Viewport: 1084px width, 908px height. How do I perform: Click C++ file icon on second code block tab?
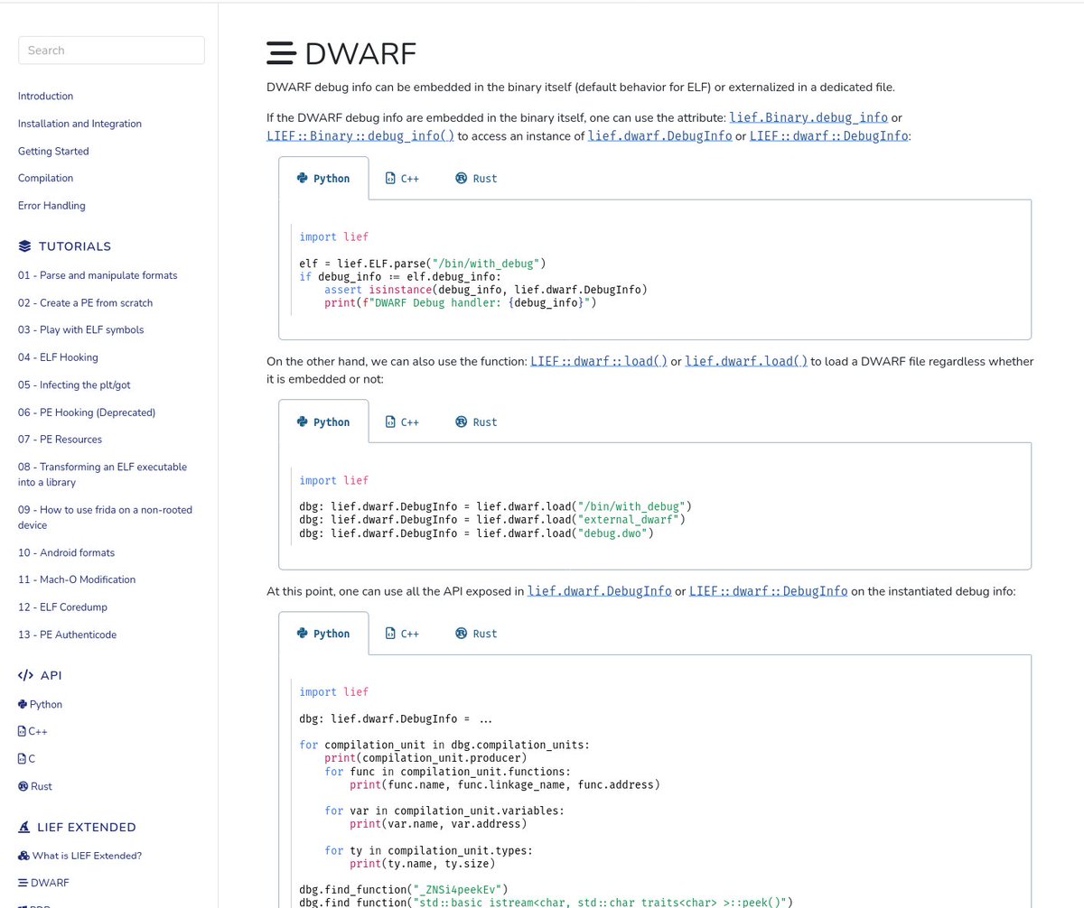tap(390, 422)
